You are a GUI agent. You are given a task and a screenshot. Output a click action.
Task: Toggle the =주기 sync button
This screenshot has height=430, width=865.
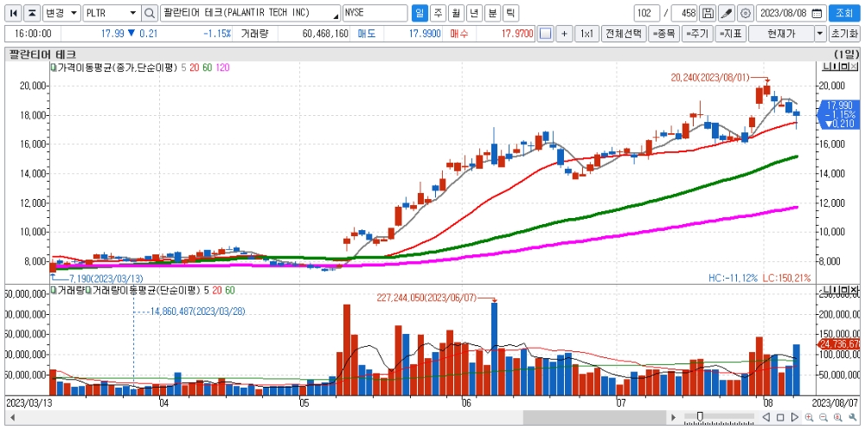697,34
